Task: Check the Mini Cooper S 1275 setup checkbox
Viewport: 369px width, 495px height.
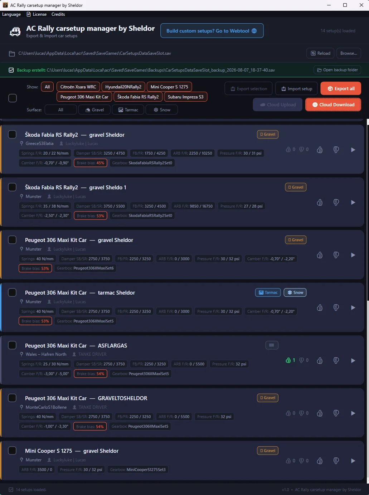Action: tap(12, 450)
